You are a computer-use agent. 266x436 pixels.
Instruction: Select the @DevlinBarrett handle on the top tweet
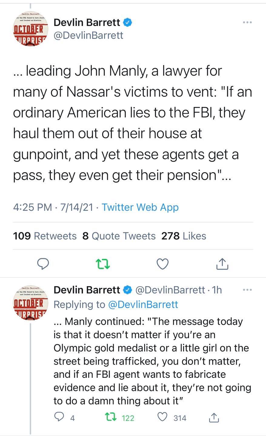tap(88, 35)
